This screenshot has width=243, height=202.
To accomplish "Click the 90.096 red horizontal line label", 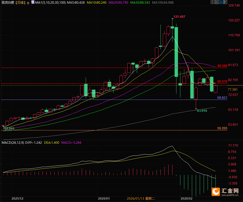I will 222,66.
